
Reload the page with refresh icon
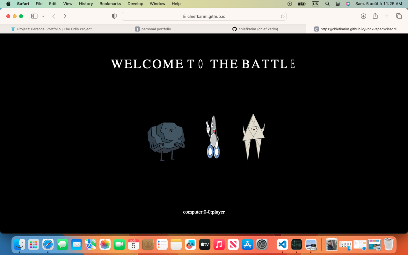pos(282,16)
